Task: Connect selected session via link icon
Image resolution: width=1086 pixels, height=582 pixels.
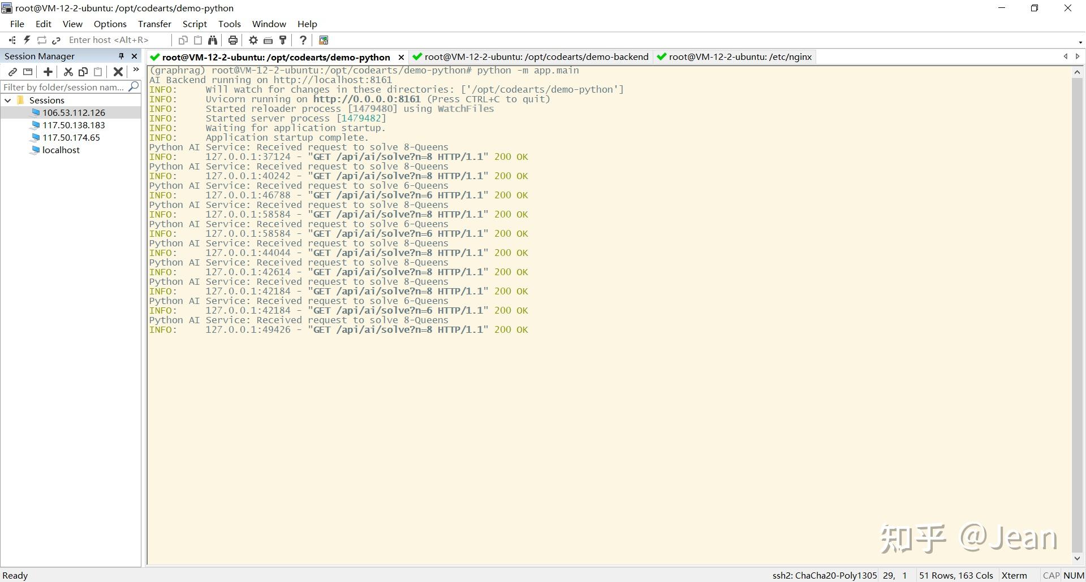Action: click(12, 72)
